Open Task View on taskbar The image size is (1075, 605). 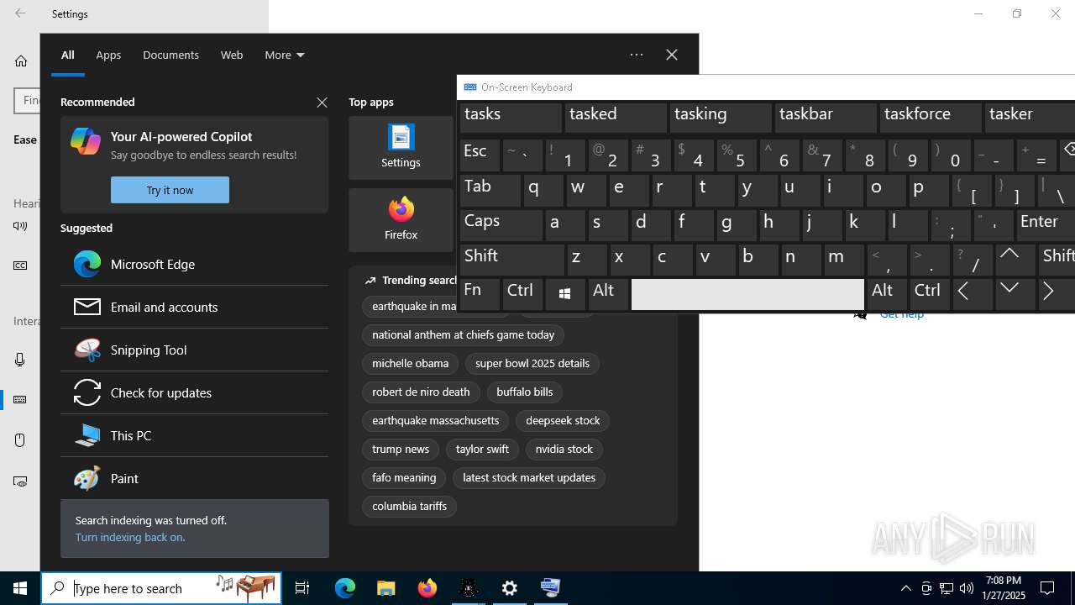tap(302, 588)
